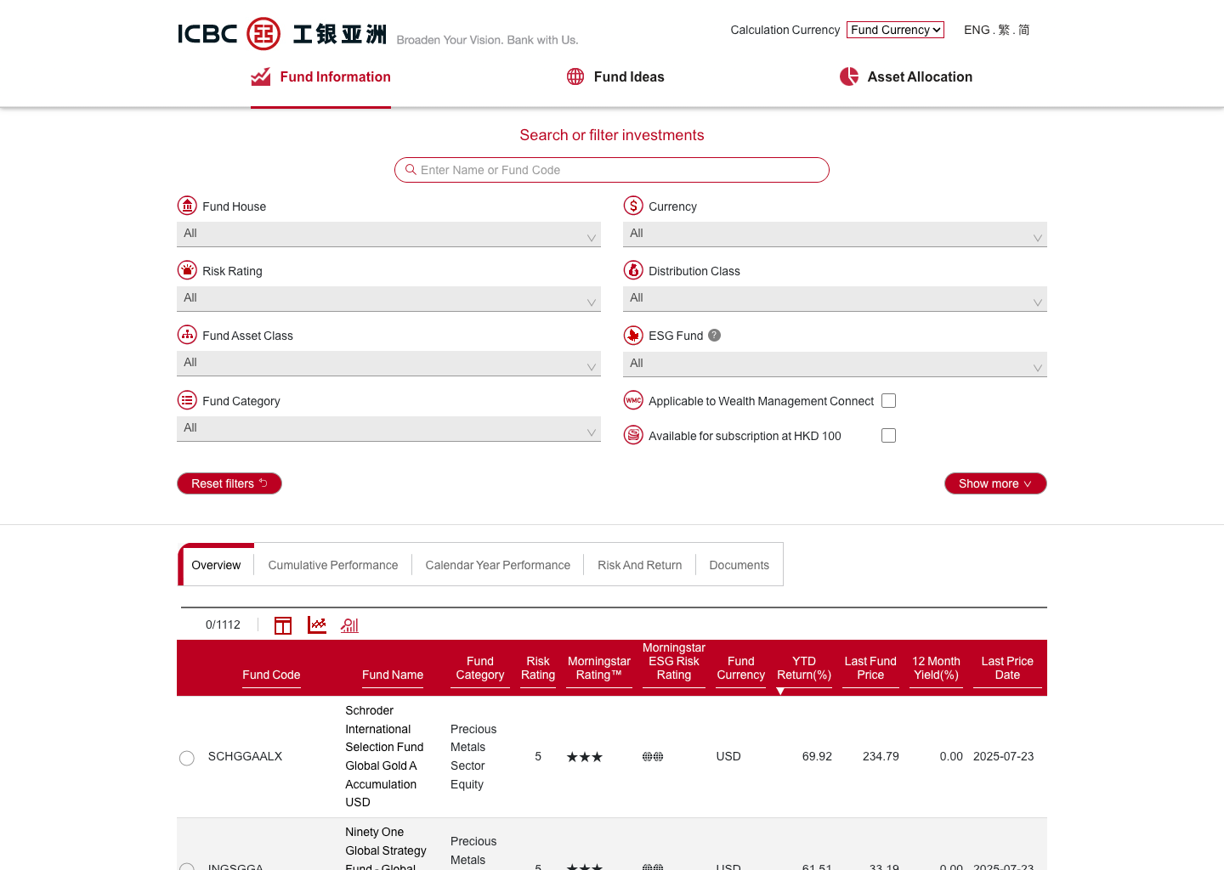Focus the Enter Name or Fund Code field
Screen dimensions: 1224x870
point(612,170)
